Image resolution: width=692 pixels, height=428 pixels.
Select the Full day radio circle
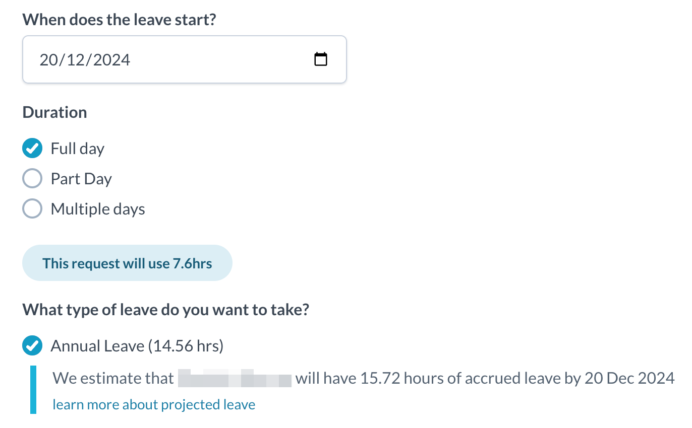[x=32, y=149]
